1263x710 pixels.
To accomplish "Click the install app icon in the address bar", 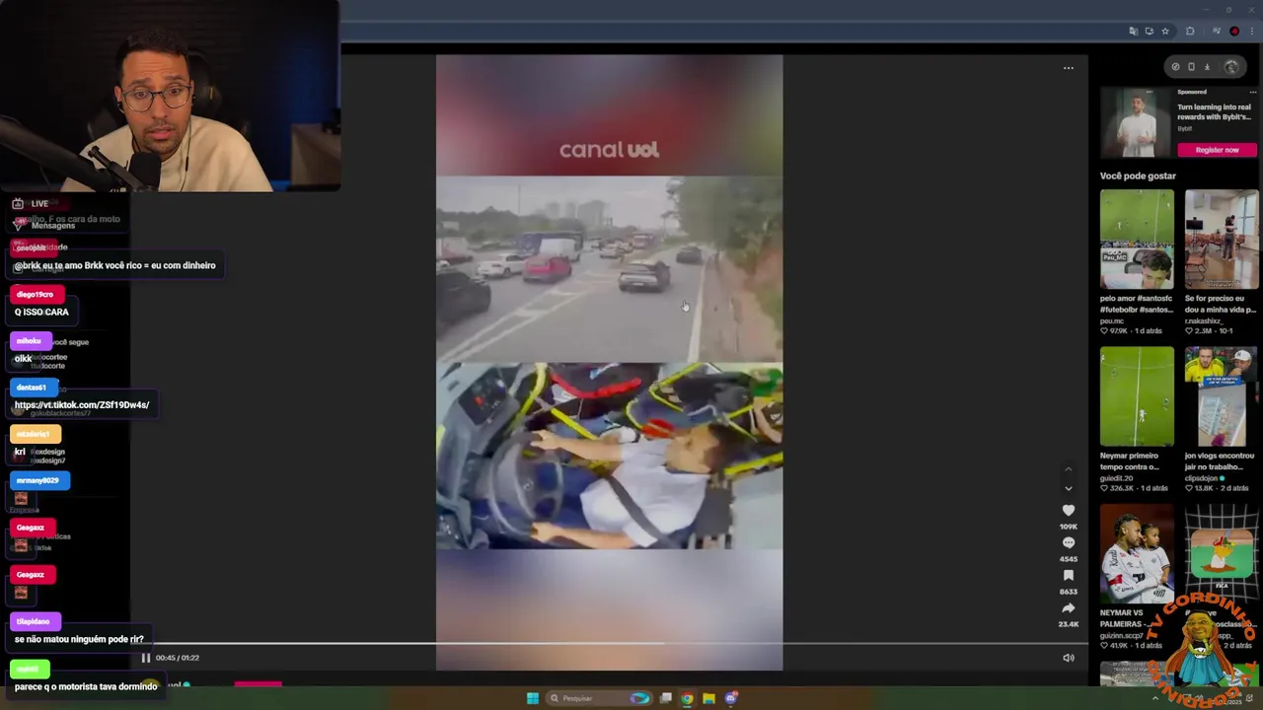I will pos(1149,32).
